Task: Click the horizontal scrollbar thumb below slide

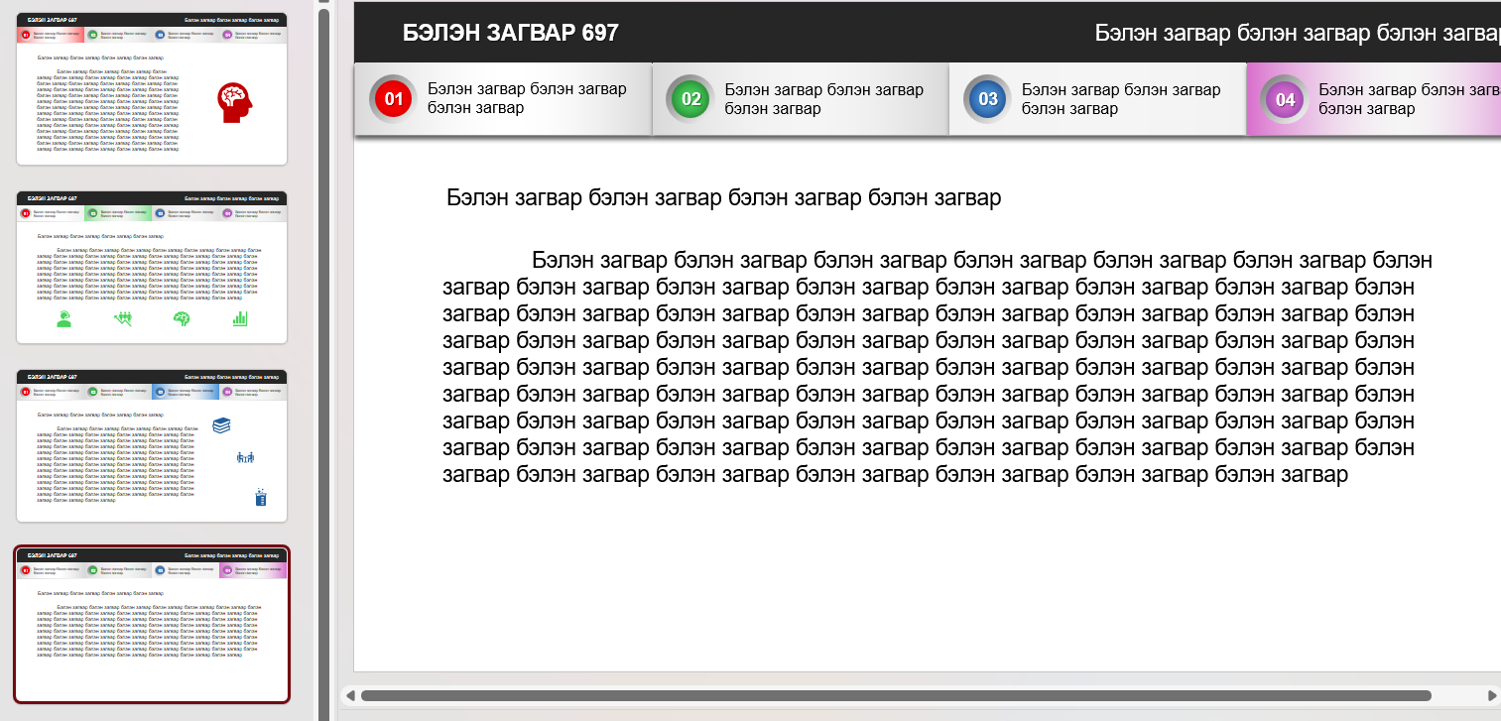Action: (x=893, y=695)
